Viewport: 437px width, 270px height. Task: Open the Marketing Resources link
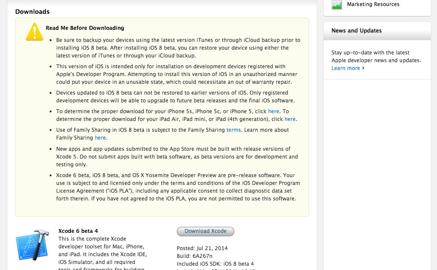(x=373, y=4)
